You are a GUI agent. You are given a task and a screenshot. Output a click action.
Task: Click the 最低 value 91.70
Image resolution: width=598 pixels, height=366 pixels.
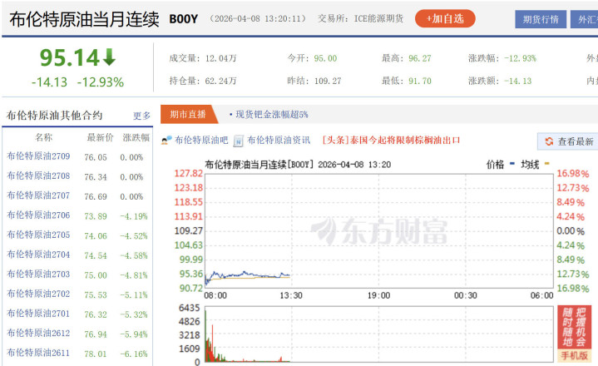tap(420, 81)
